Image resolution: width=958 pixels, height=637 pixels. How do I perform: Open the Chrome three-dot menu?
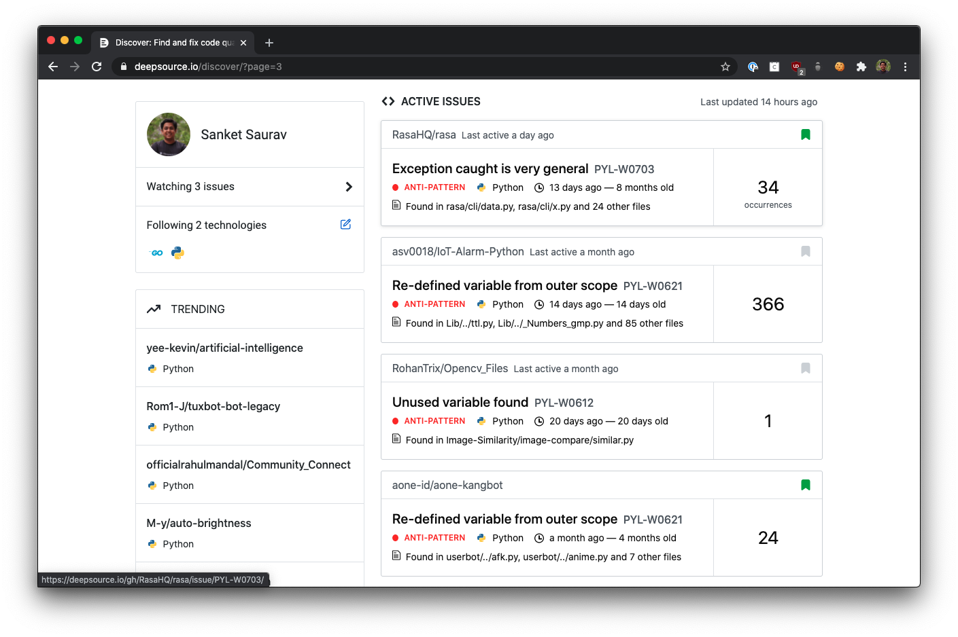[905, 67]
